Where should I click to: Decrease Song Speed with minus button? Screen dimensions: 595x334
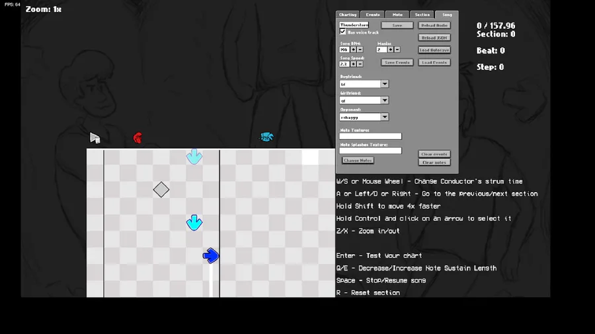pyautogui.click(x=360, y=64)
